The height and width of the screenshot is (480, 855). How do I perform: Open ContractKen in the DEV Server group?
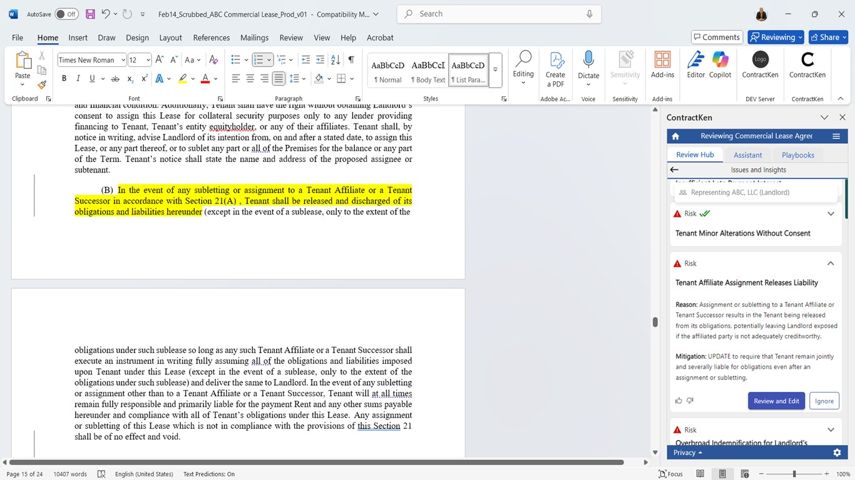760,65
